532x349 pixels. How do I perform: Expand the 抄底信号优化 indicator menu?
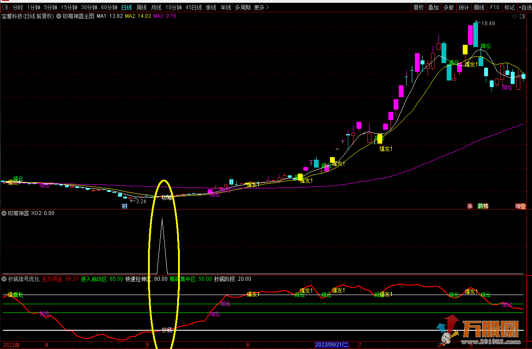coord(4,279)
